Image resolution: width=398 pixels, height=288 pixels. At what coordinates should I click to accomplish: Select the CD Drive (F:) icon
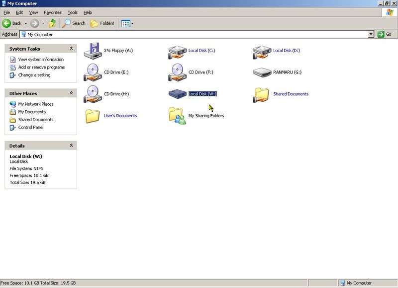178,72
